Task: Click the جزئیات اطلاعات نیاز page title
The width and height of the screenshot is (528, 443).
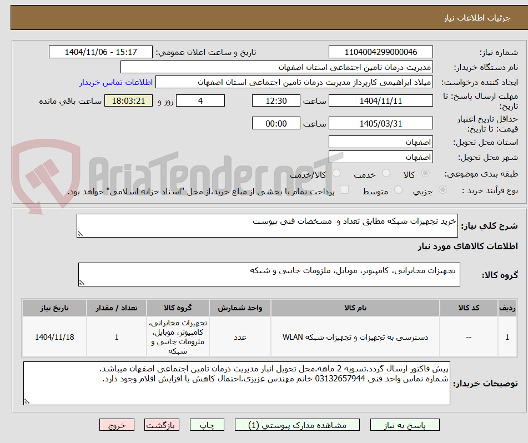Action: click(477, 18)
